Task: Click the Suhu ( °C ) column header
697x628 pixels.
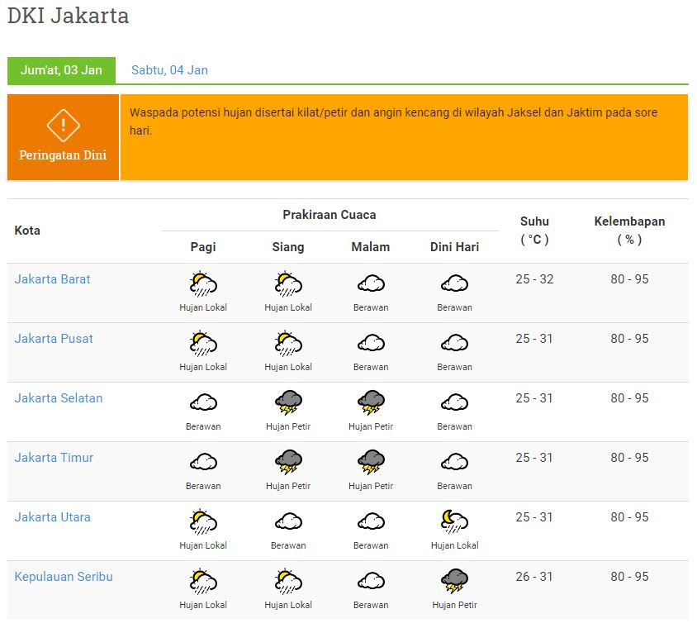Action: 534,231
